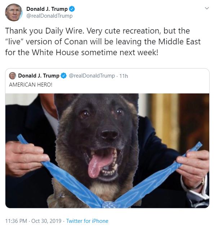Open the tweet options chevron menu
This screenshot has width=215, height=229.
pyautogui.click(x=207, y=8)
